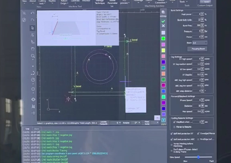Click the green checkmark in layer bar
Viewport: 231px width, 163px height.
[x=163, y=21]
